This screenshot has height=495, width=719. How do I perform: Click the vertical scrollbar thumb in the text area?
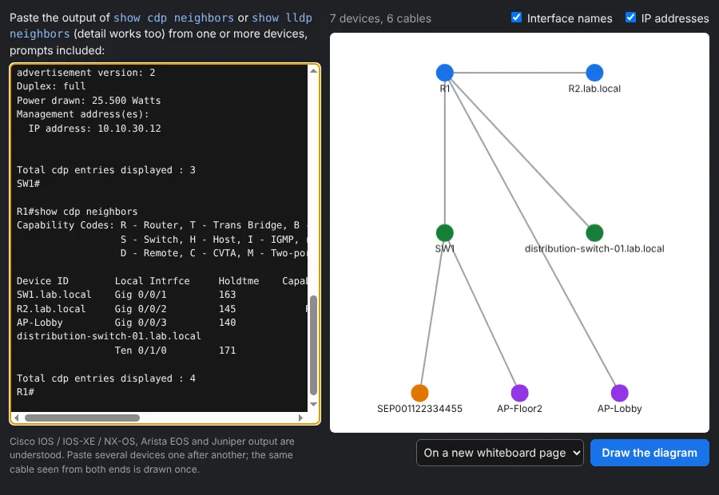tap(314, 345)
